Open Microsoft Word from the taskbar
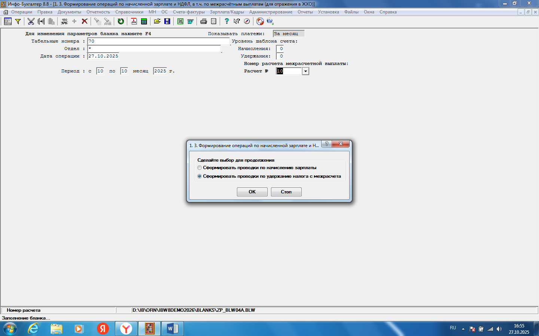 (172, 329)
